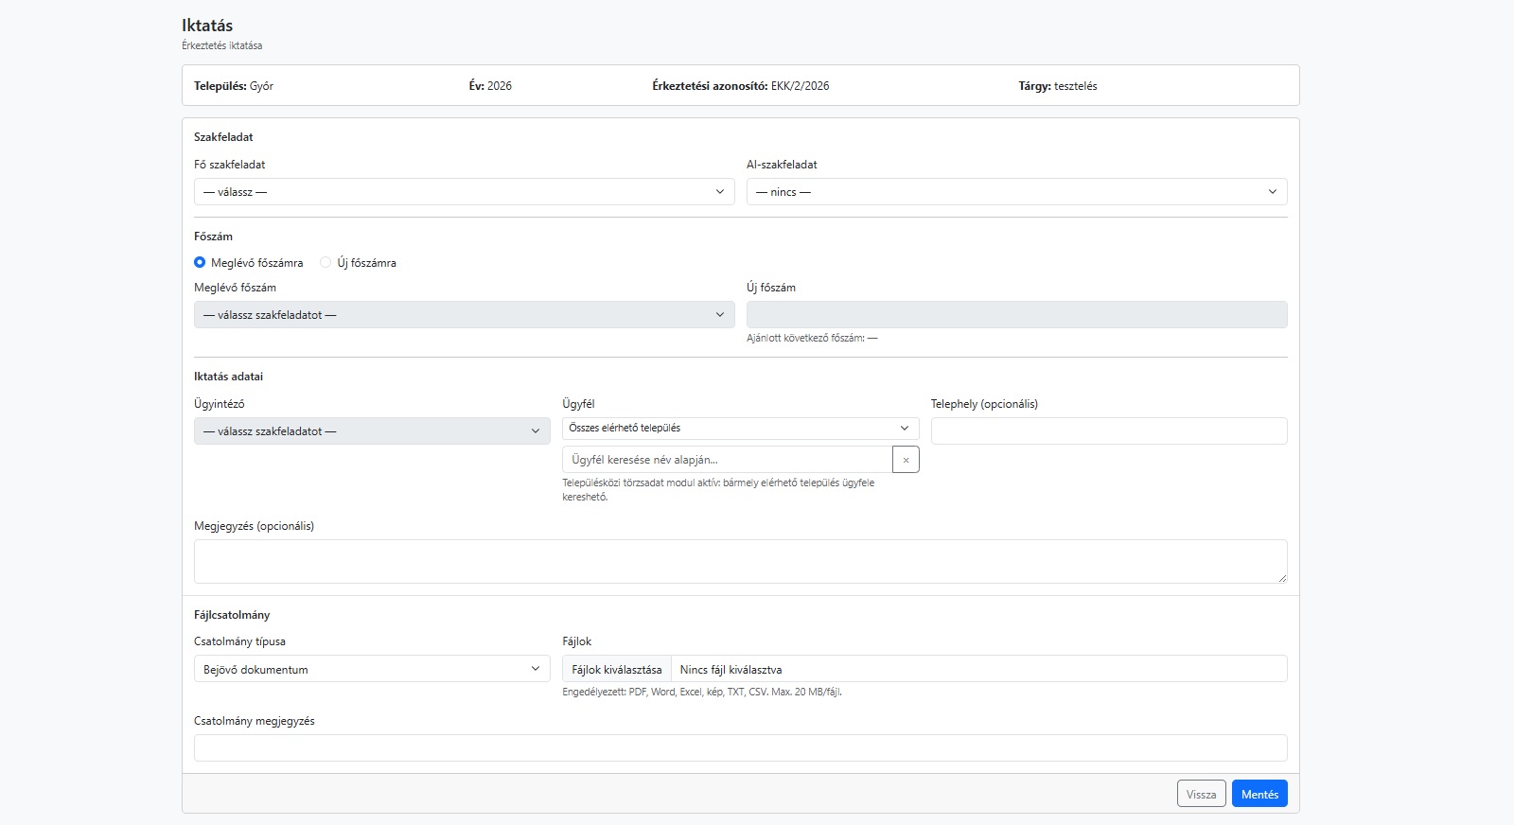This screenshot has width=1514, height=825.
Task: Select the Új főszámra radio button
Action: coord(326,263)
